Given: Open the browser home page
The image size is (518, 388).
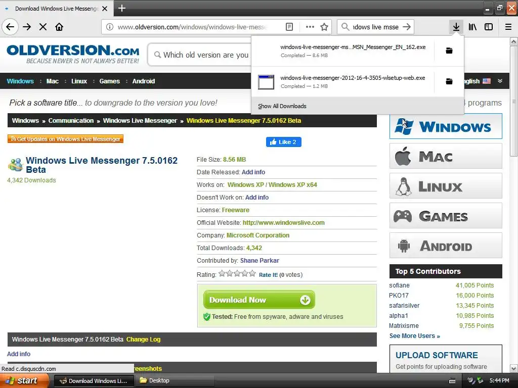Looking at the screenshot, I should (x=59, y=27).
